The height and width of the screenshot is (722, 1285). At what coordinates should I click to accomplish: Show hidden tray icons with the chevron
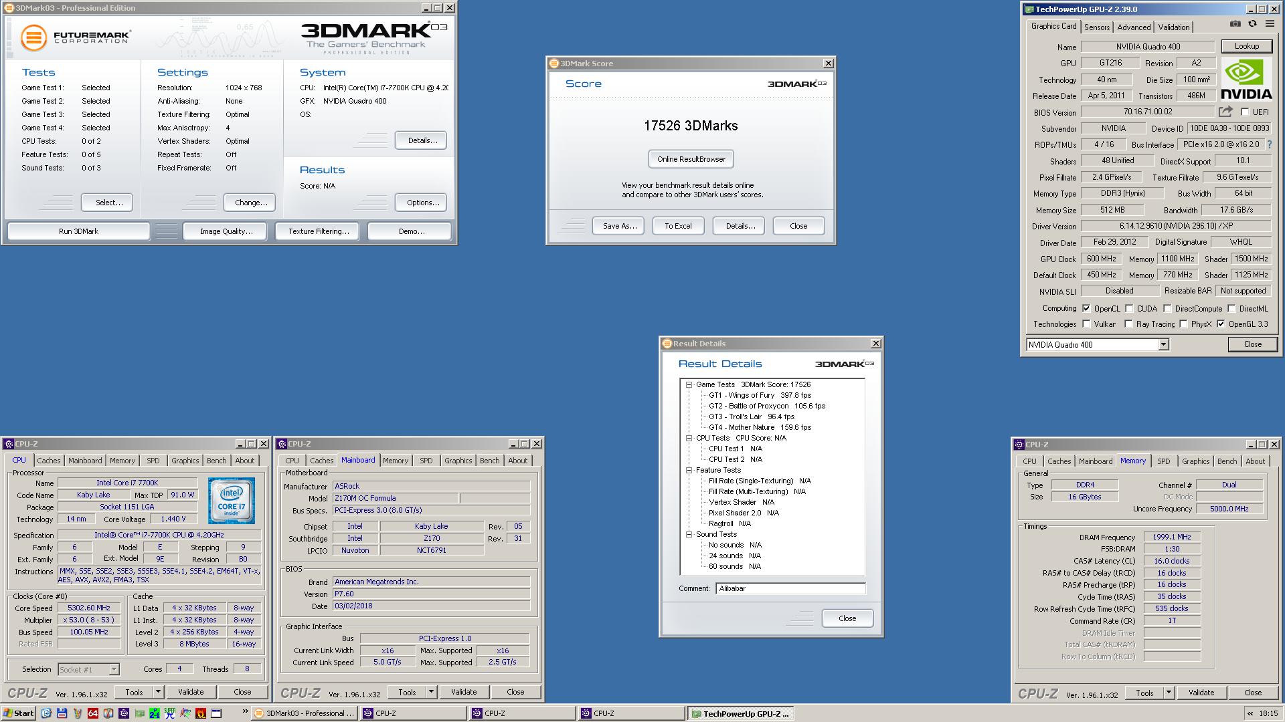[x=1250, y=713]
